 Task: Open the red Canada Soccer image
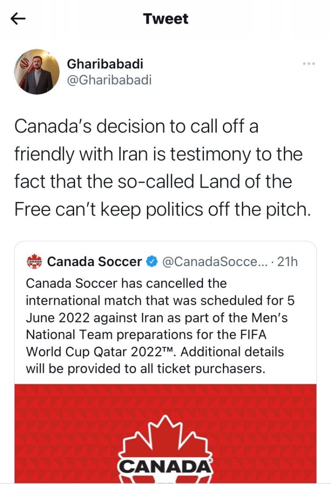click(x=165, y=433)
